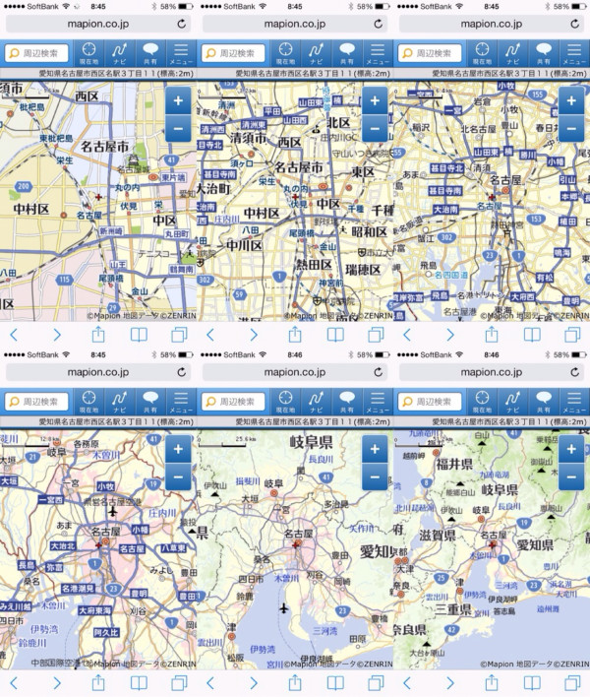Tap 現在地 current-location icon in top-left screenshot
The height and width of the screenshot is (697, 590).
[89, 53]
